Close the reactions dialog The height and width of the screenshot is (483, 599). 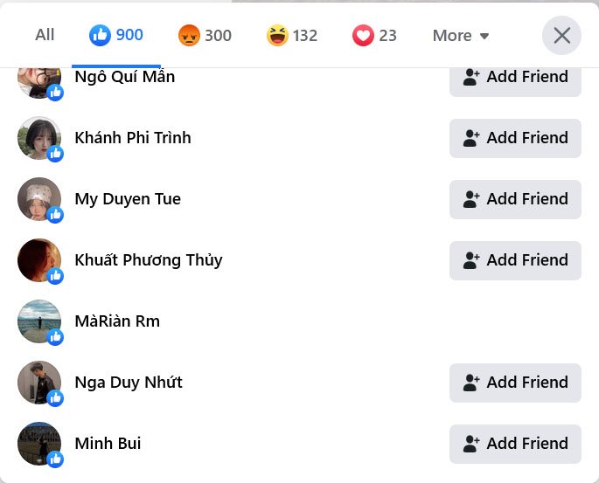561,36
